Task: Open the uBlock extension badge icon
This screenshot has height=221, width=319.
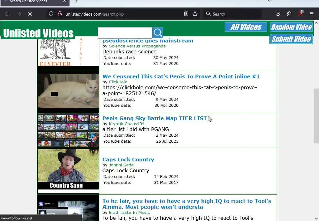Action: coord(301,13)
